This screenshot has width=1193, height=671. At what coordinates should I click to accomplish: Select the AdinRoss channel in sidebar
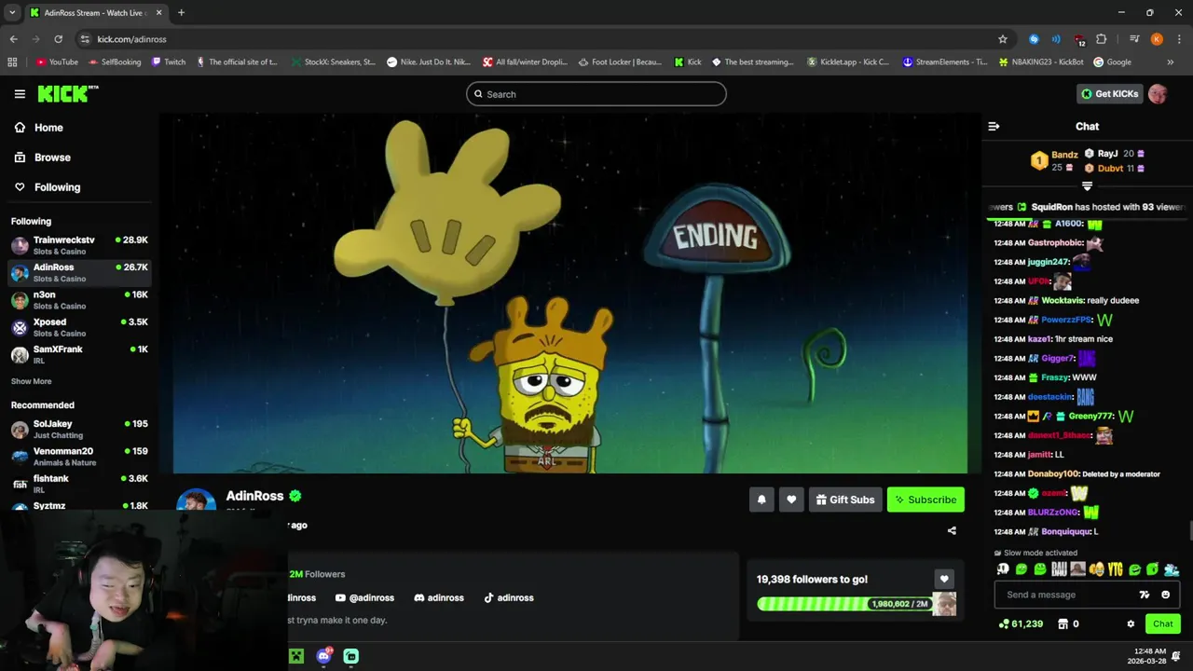(x=79, y=272)
